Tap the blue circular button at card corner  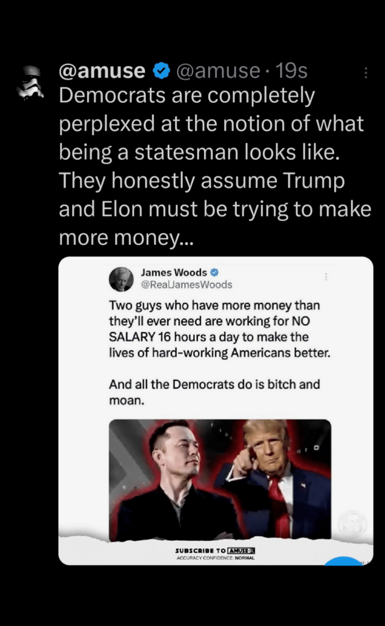click(x=344, y=561)
